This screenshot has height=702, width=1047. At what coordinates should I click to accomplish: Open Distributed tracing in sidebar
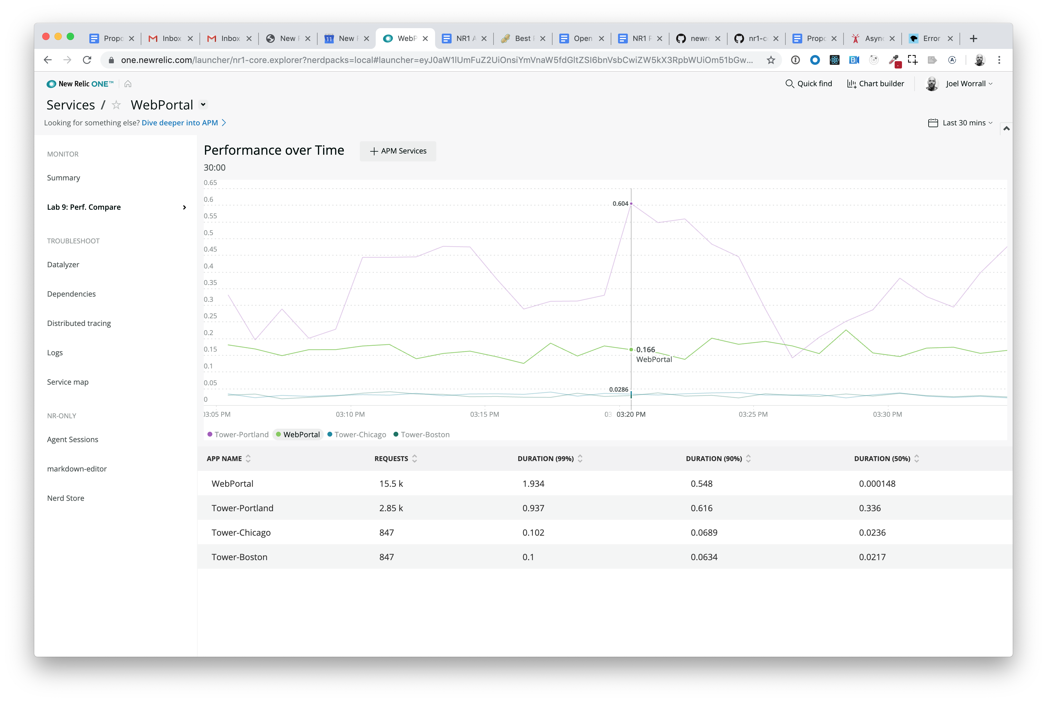click(x=79, y=323)
